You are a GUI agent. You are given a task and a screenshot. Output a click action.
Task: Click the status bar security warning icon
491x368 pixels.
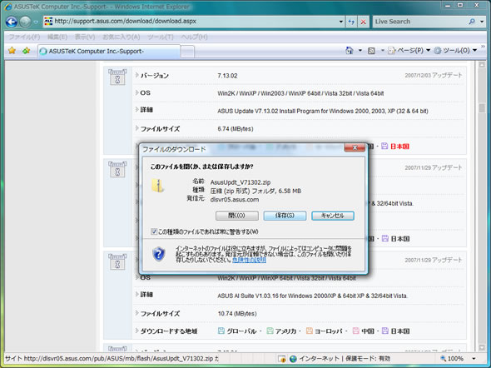coord(281,359)
